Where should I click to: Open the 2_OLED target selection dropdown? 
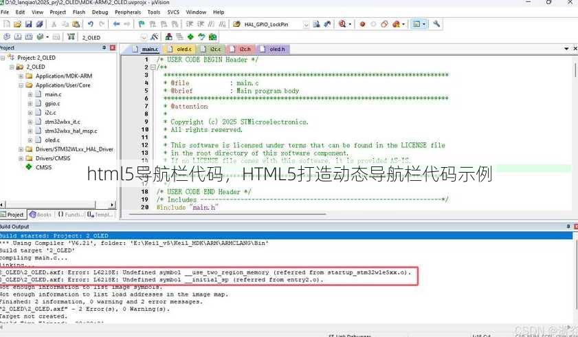point(144,37)
